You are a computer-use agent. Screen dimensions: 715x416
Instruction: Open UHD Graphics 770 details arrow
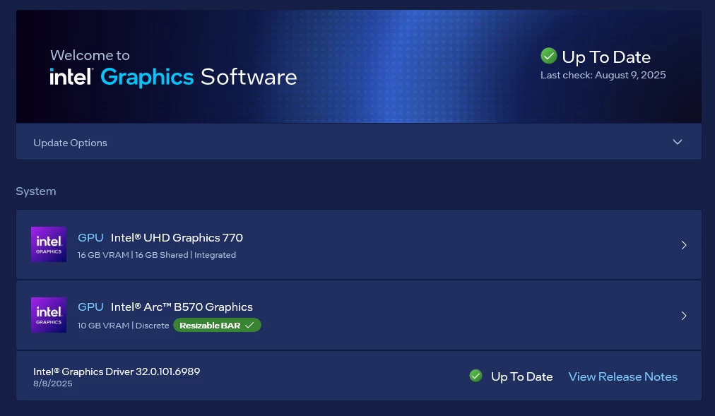pyautogui.click(x=683, y=245)
